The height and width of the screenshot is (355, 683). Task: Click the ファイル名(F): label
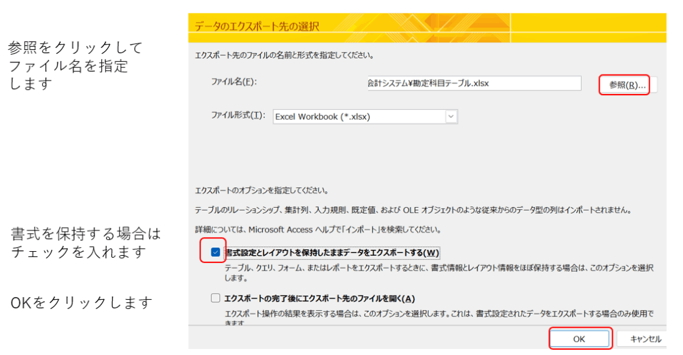[233, 82]
